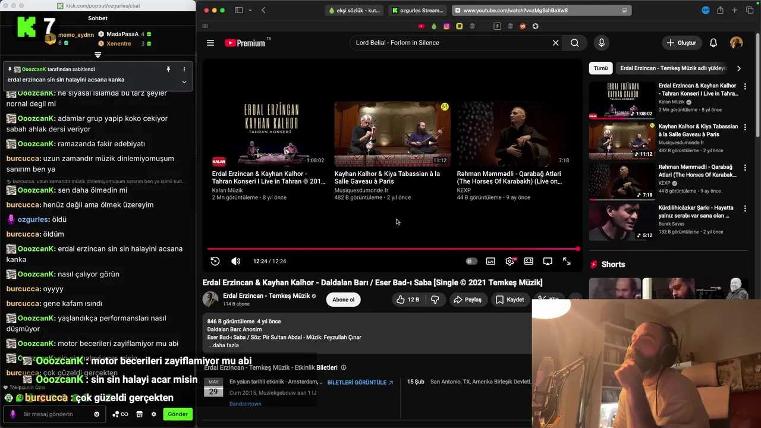The image size is (761, 428).
Task: Open new tab with plus icon
Action: pos(735,10)
